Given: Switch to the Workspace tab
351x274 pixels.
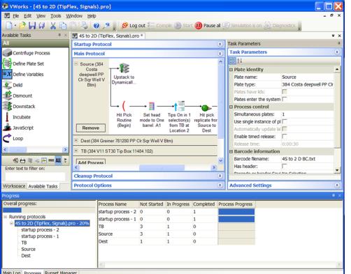Looking at the screenshot, I should (x=14, y=186).
